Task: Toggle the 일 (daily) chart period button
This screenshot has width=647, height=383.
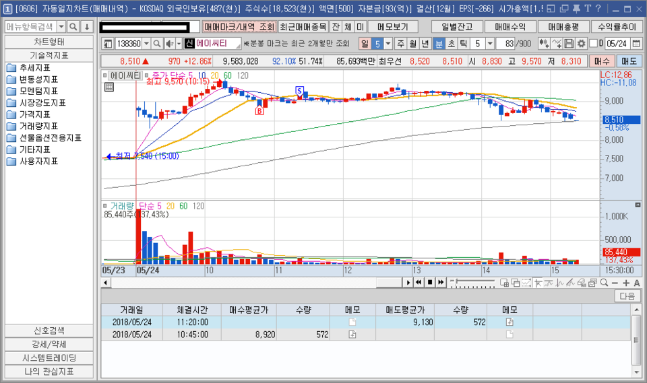Action: pyautogui.click(x=365, y=43)
